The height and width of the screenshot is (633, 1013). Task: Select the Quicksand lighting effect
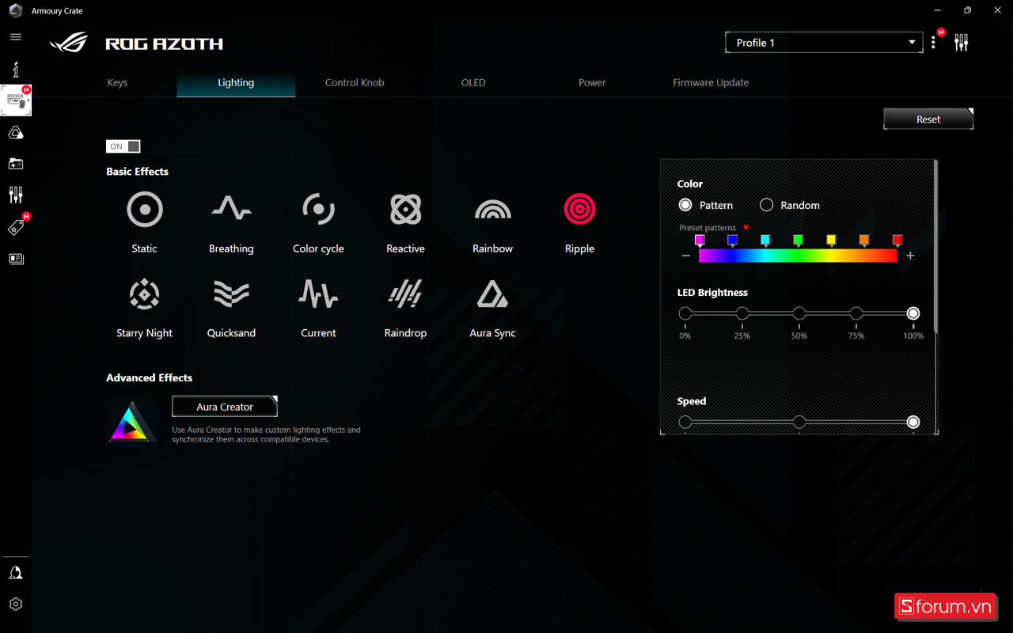click(231, 294)
